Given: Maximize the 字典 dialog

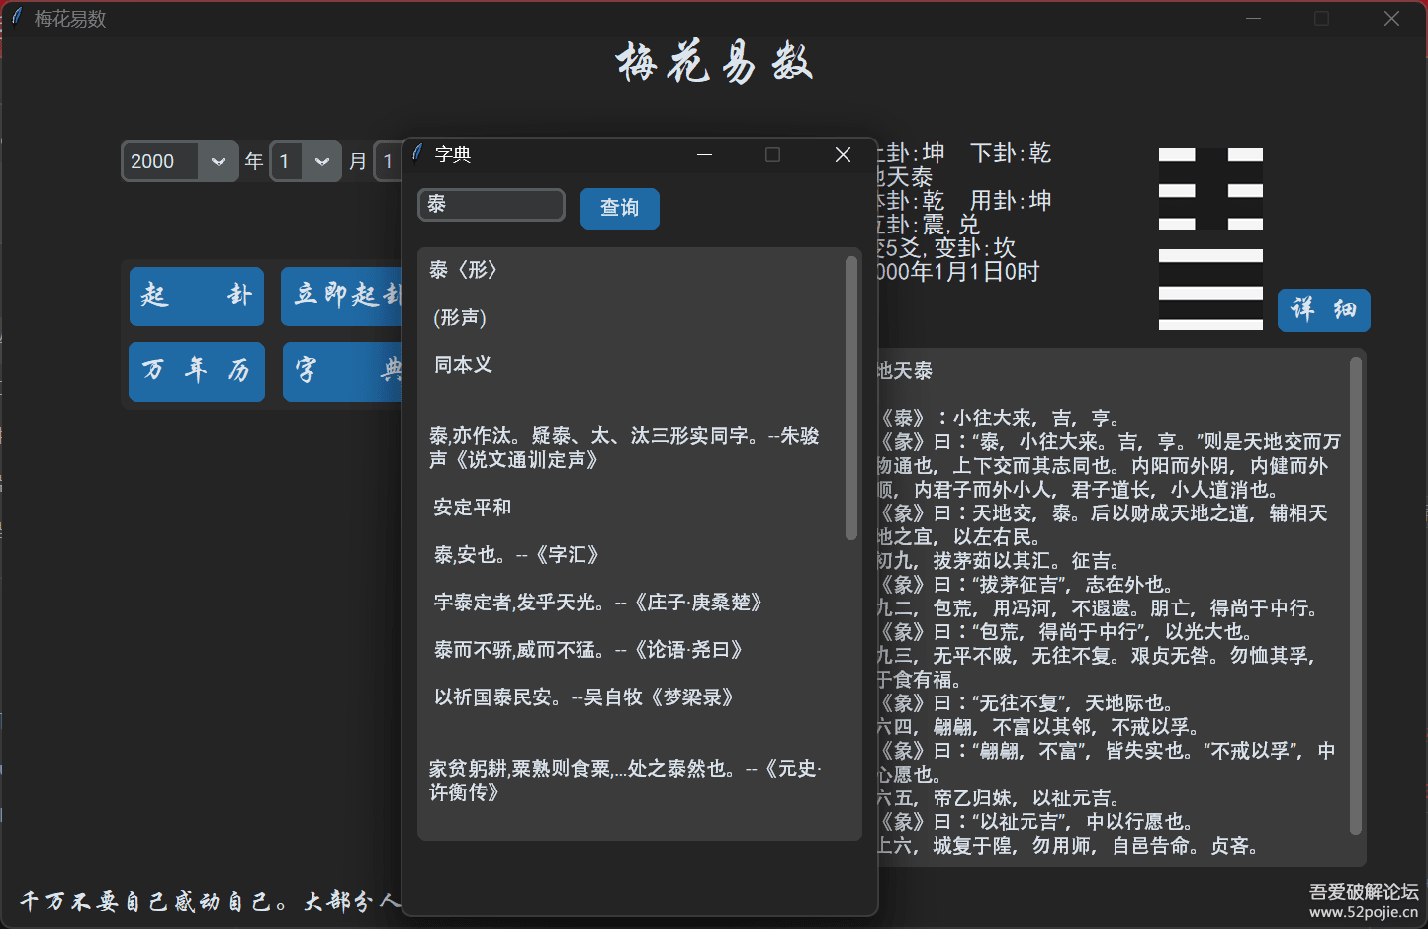Looking at the screenshot, I should [772, 154].
